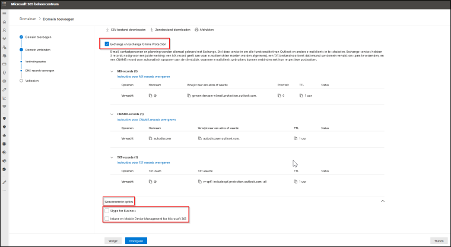451x247 pixels.
Task: Enable the Skype for Business checkbox
Action: (x=107, y=211)
